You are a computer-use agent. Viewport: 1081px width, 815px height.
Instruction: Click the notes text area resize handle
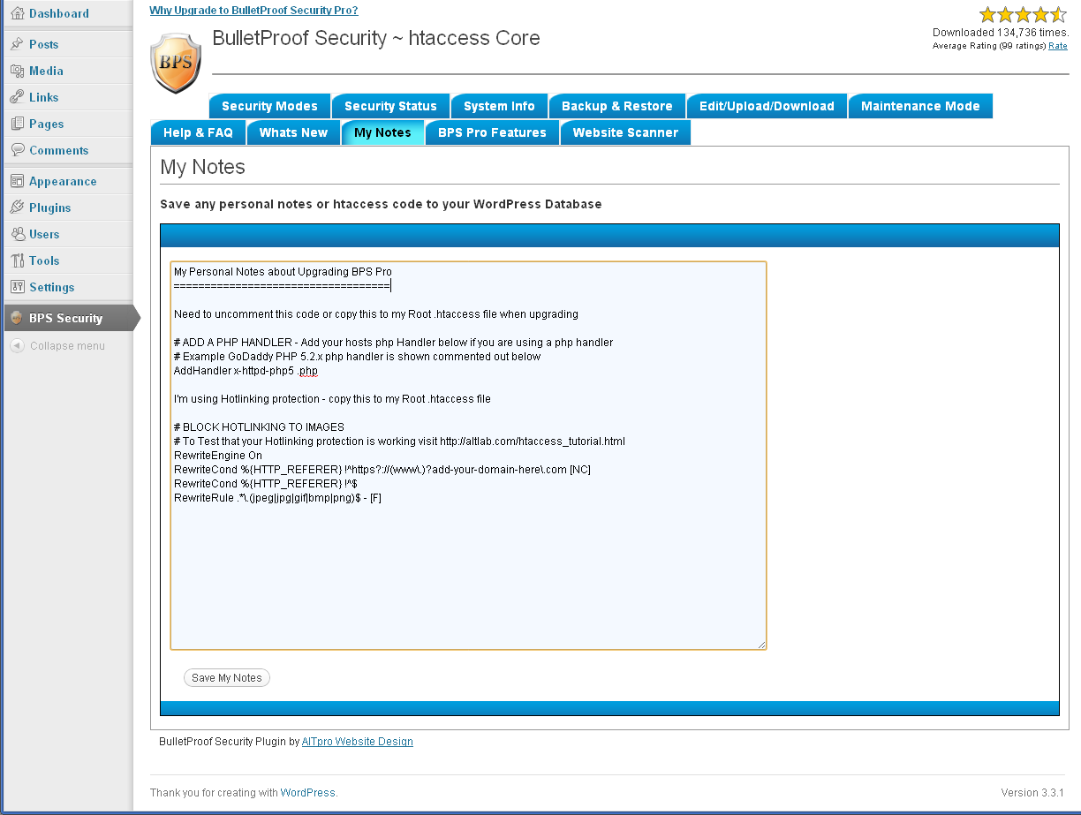(760, 644)
